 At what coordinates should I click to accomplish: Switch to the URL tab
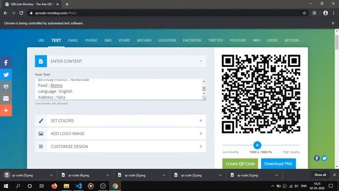41,40
